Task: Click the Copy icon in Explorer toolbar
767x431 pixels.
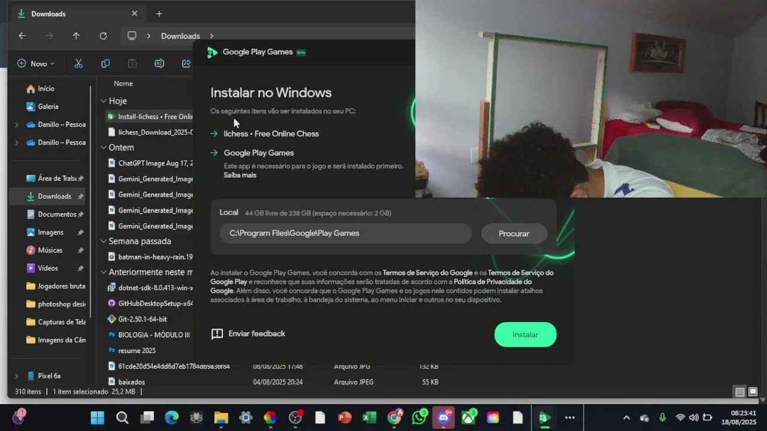Action: click(x=105, y=63)
